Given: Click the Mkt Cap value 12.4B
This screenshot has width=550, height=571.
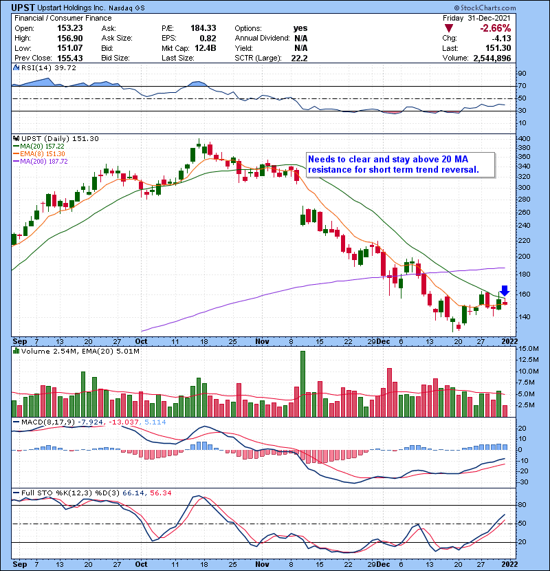Looking at the screenshot, I should coord(206,48).
